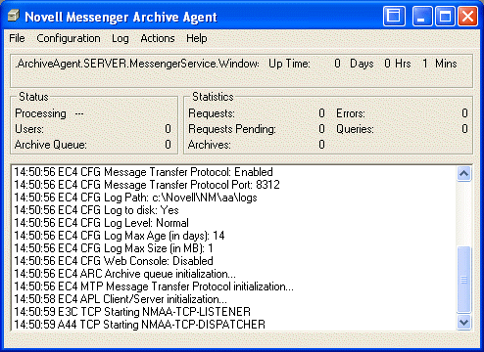This screenshot has height=352, width=484.
Task: Click the restore-style button left of minimize
Action: click(394, 16)
